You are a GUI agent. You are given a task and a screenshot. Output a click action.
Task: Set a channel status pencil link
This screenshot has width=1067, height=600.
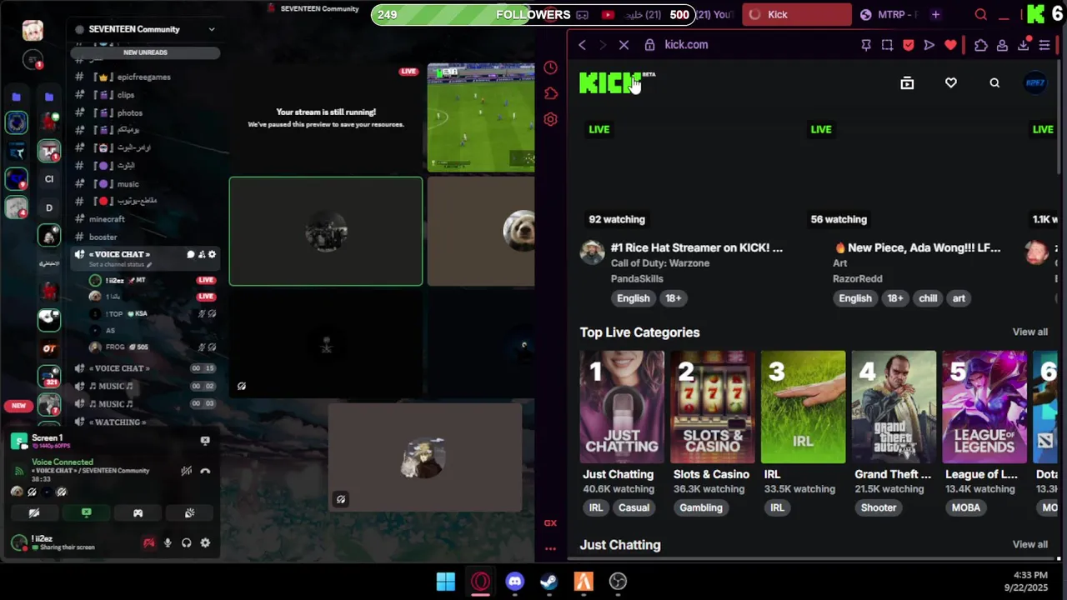click(x=121, y=264)
